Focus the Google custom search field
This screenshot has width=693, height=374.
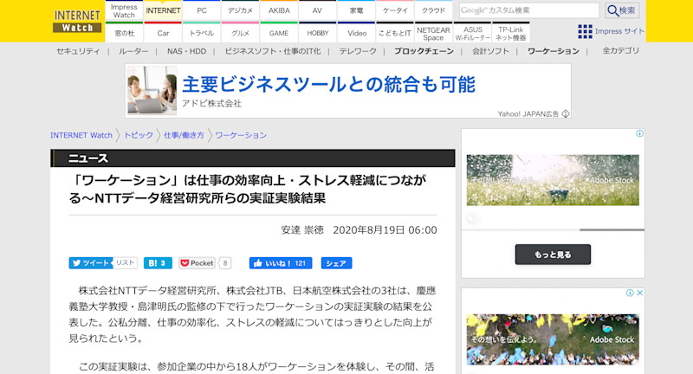[x=528, y=10]
